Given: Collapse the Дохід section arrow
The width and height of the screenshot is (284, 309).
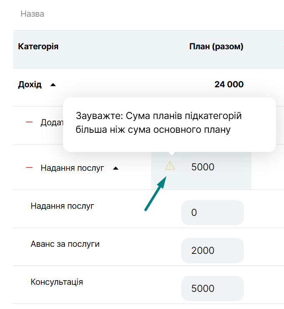Looking at the screenshot, I should [x=53, y=85].
